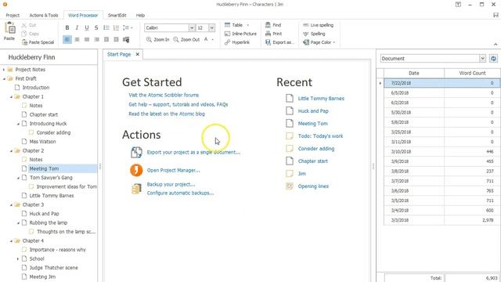Screen dimensions: 501x282
Task: Sort by the Date column header
Action: [x=414, y=73]
